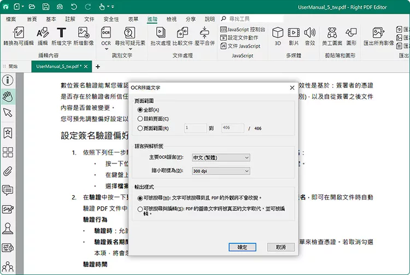Open the 檔案 (File) menu tab
The height and width of the screenshot is (275, 410).
click(11, 19)
